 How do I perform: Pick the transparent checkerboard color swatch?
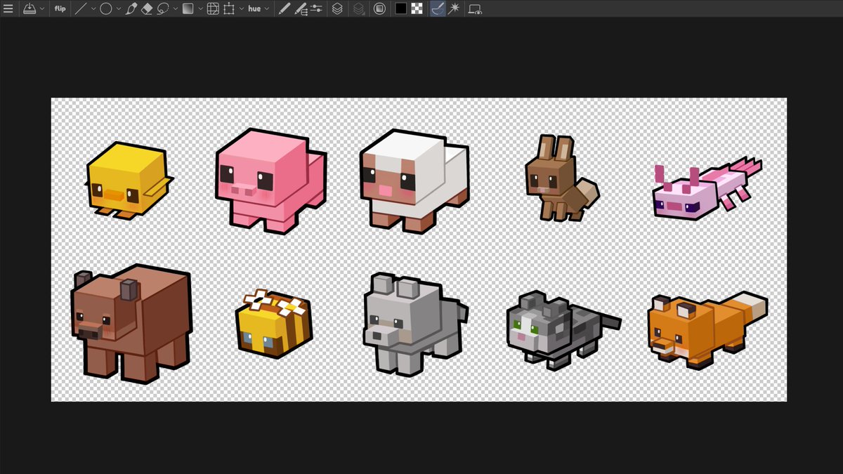417,9
